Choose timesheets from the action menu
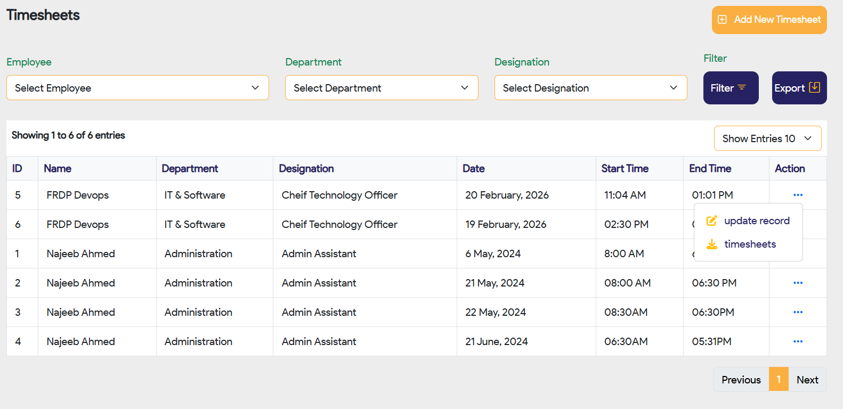This screenshot has width=843, height=409. tap(749, 244)
